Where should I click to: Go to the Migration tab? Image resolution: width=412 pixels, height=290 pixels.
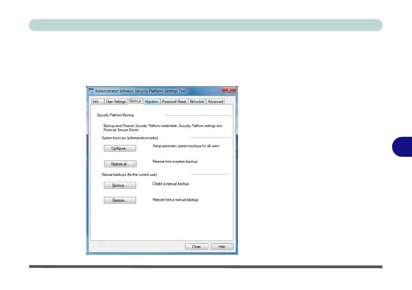tap(152, 102)
